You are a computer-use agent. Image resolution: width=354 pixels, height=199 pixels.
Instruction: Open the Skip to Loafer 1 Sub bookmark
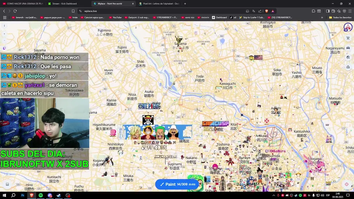point(252,17)
